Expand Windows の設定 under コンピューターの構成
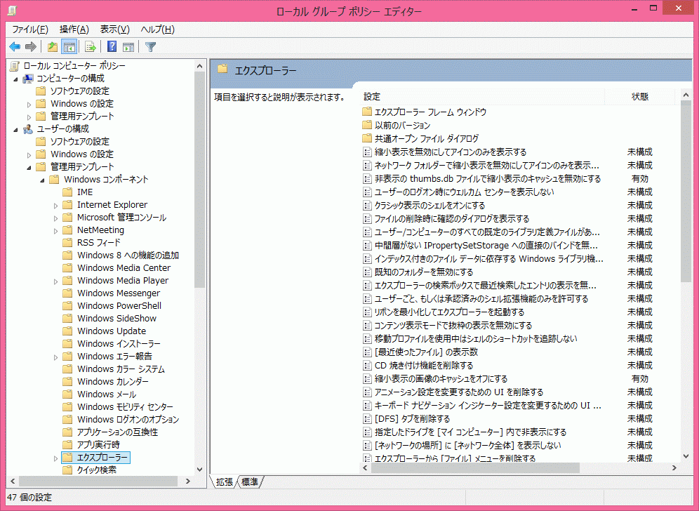The width and height of the screenshot is (699, 511). tap(29, 105)
